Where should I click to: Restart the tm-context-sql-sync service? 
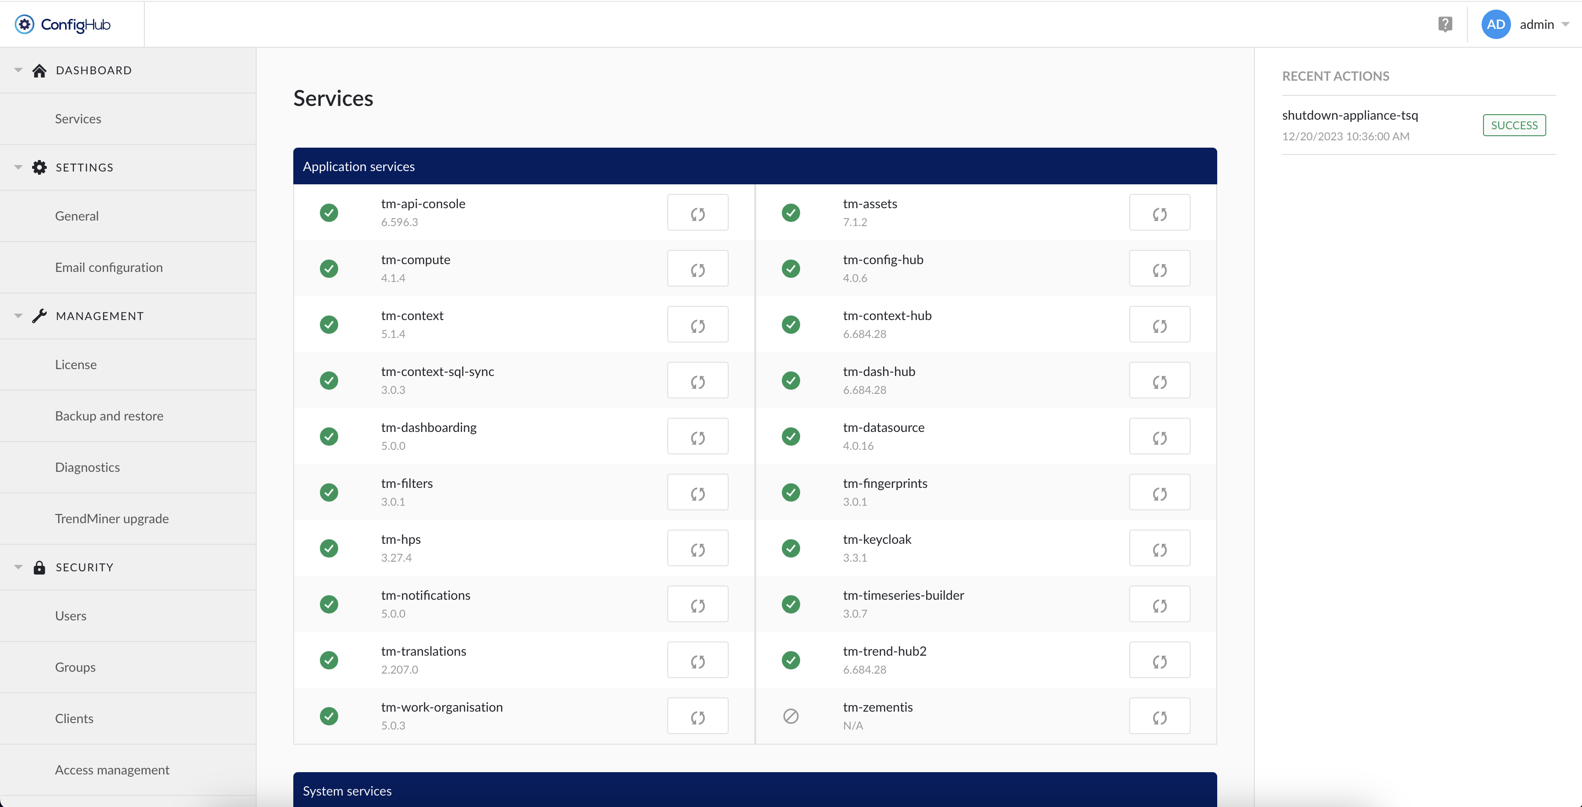coord(698,381)
